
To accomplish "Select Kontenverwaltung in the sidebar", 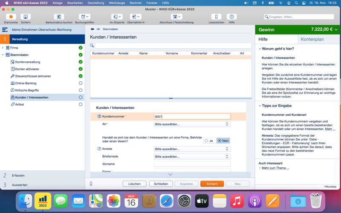I will tap(28, 62).
